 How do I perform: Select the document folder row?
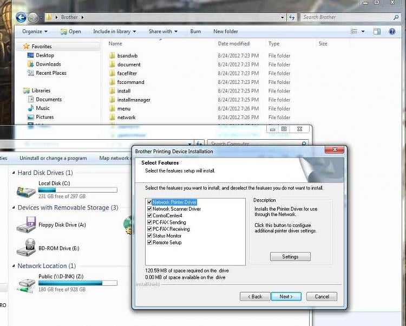tap(199, 64)
